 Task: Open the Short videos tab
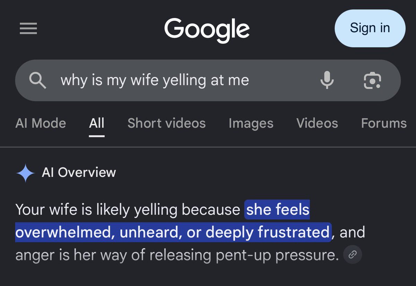[x=166, y=123]
